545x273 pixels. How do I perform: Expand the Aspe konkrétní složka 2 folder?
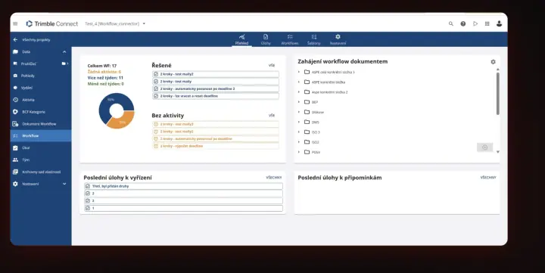point(299,92)
